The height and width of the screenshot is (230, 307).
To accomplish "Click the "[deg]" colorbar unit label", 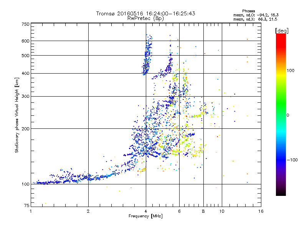I will [282, 31].
